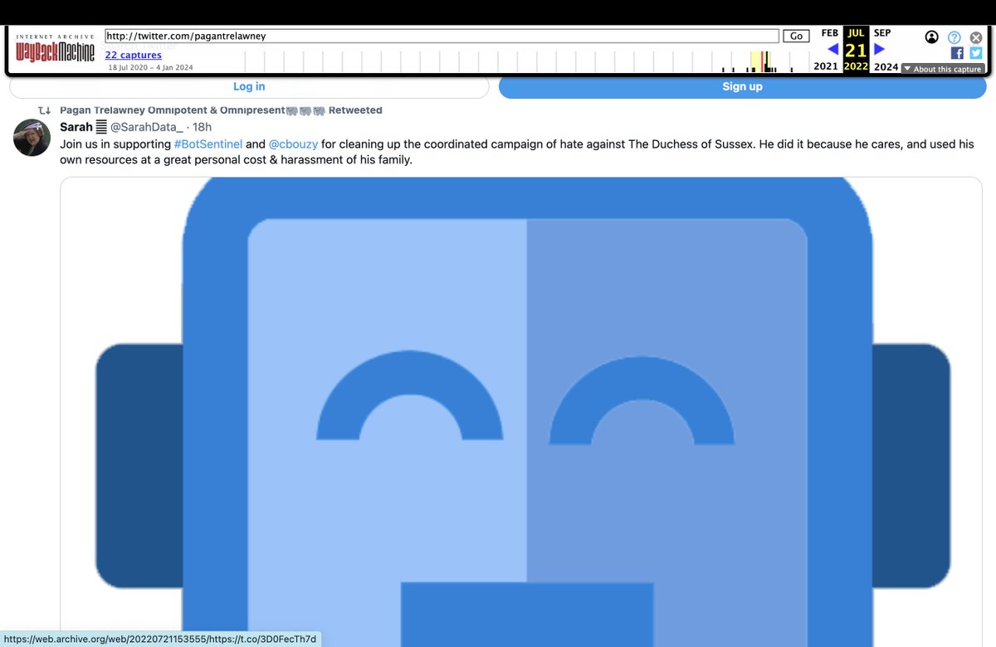Open the user account icon
Screen dimensions: 996x647
point(932,37)
